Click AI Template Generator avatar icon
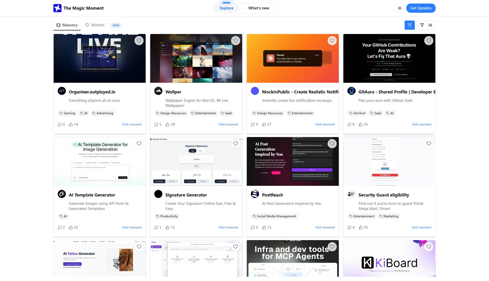The width and height of the screenshot is (489, 281). (x=62, y=194)
